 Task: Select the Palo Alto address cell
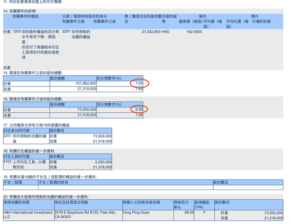(x=85, y=214)
